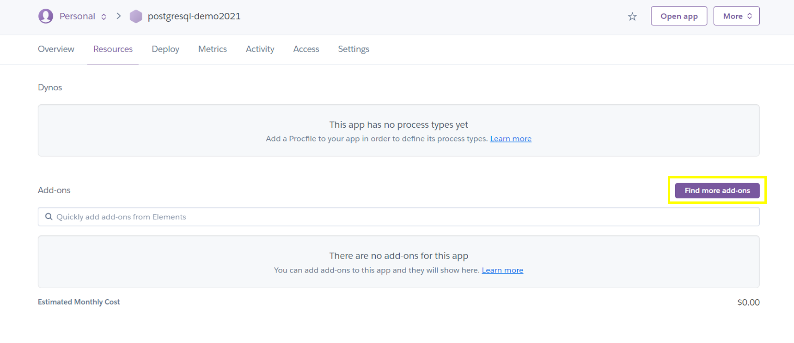
Task: Follow Learn more link about add-ons
Action: pyautogui.click(x=502, y=270)
